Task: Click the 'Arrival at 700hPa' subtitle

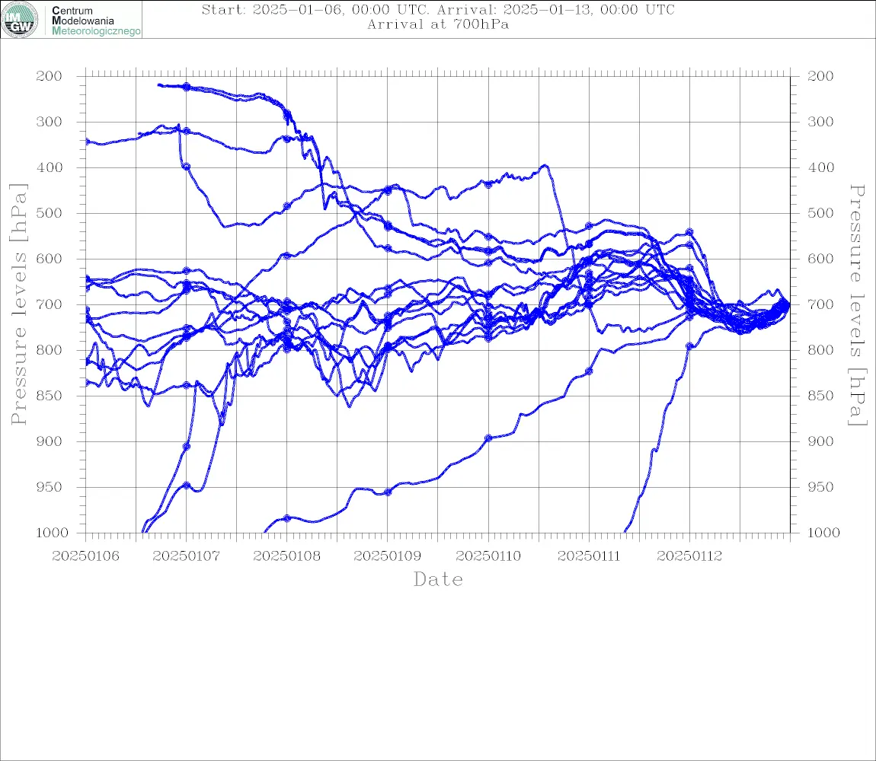Action: 438,24
